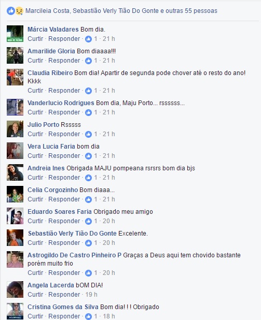Viewport: 261px width, 320px height.
Task: Click like thumb icon on Andreia Ines comment
Action: 88,178
